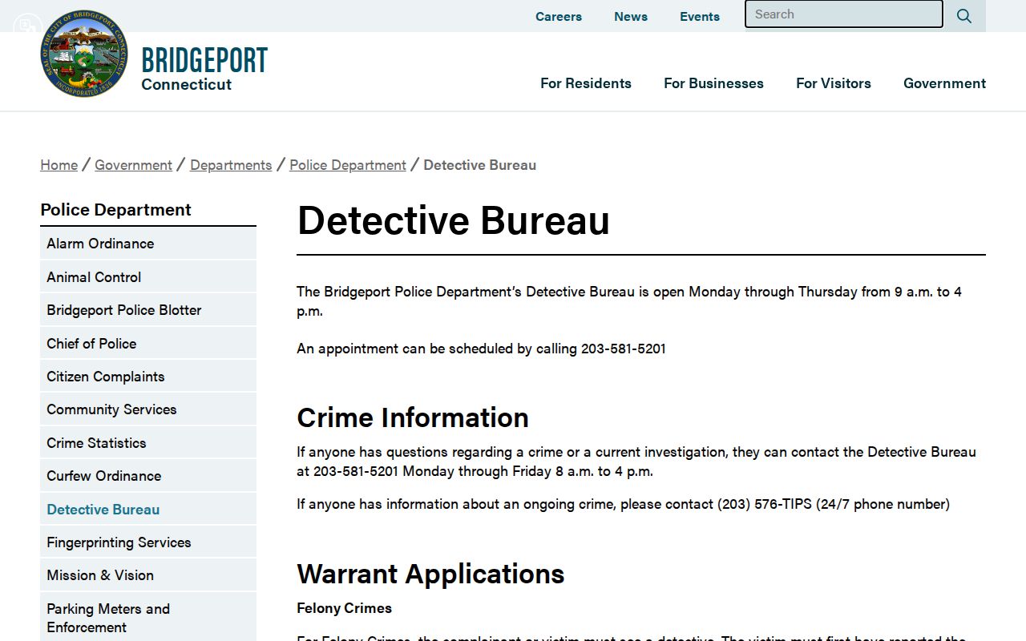Open Fingerprinting Services in the sidebar

[148, 542]
